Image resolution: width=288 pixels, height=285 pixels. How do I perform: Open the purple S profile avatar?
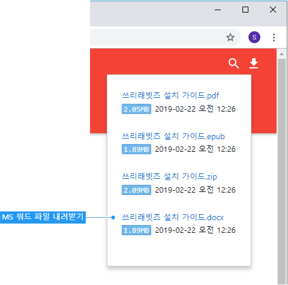point(254,37)
